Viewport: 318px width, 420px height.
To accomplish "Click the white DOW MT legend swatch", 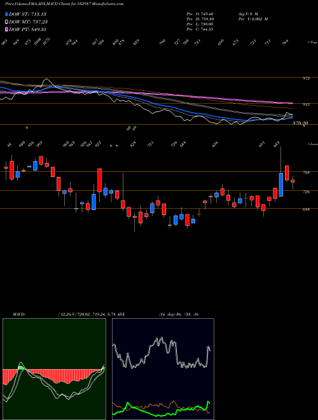I will click(6, 22).
